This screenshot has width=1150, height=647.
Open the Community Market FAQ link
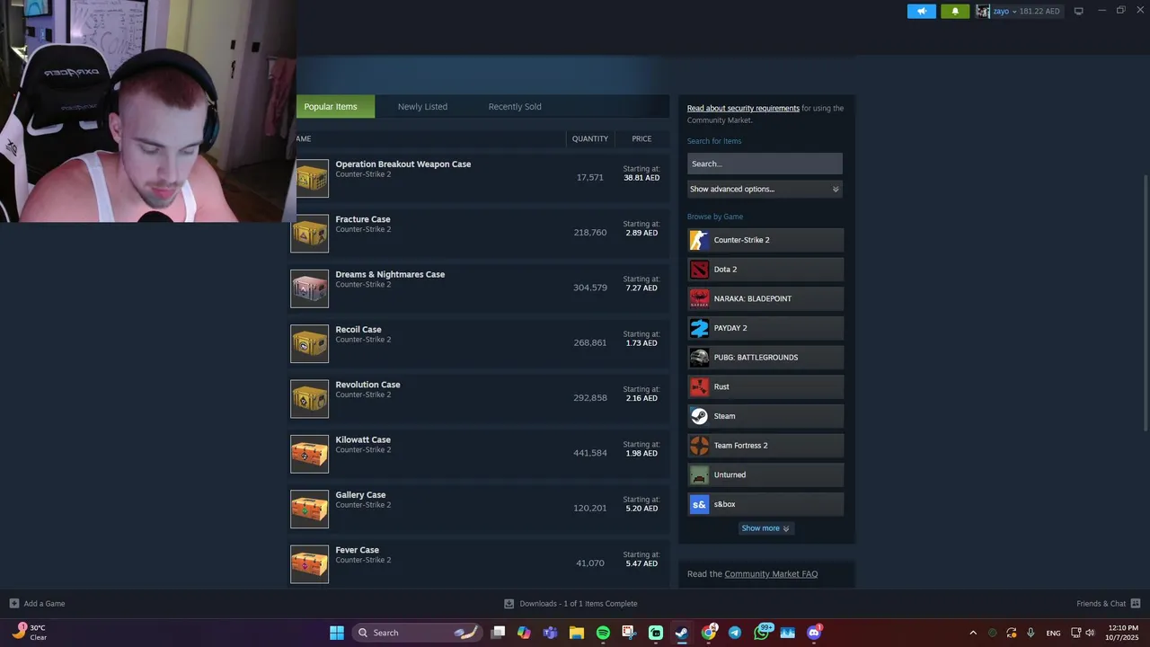(x=771, y=574)
